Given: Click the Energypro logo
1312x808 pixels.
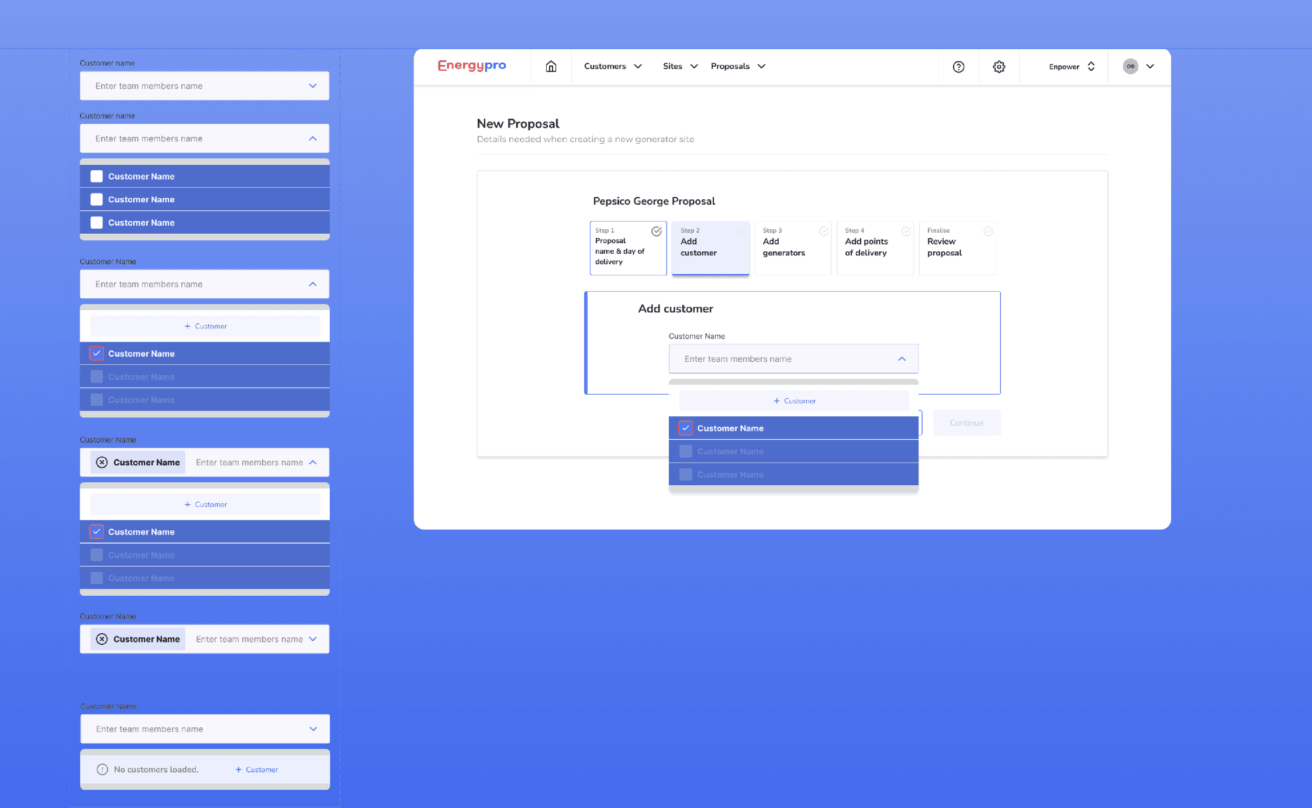Looking at the screenshot, I should tap(472, 66).
